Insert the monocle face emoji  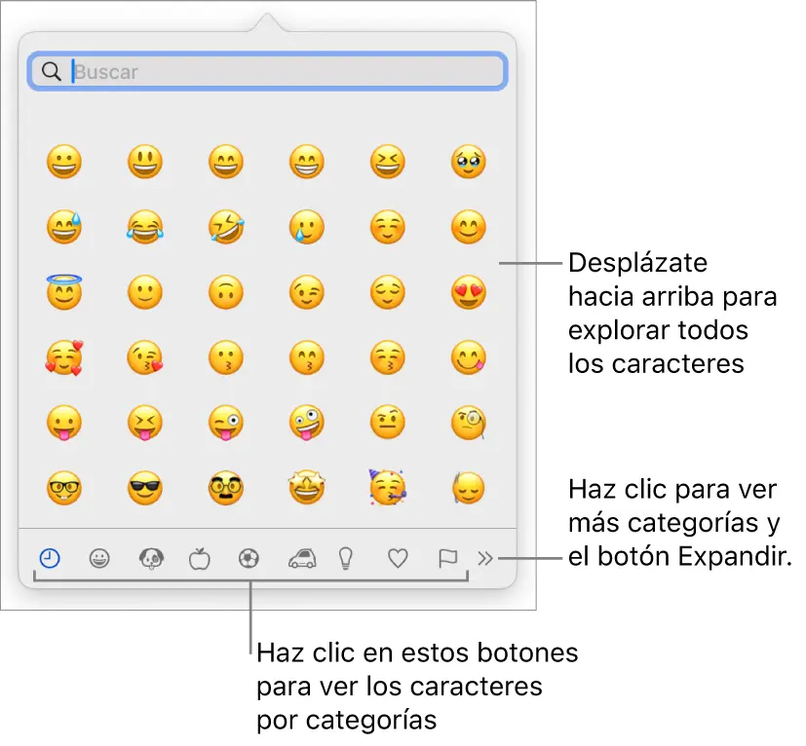point(468,423)
